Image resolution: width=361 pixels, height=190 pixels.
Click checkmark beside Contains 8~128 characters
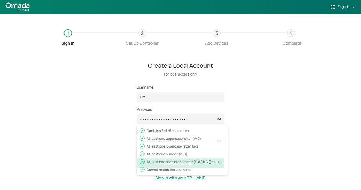coord(142,131)
